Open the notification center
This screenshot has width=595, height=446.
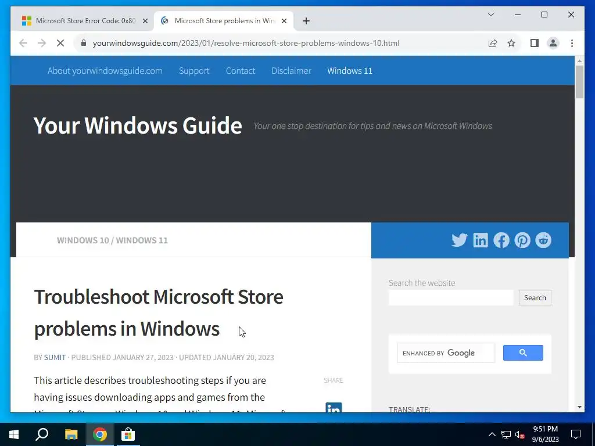pyautogui.click(x=576, y=434)
